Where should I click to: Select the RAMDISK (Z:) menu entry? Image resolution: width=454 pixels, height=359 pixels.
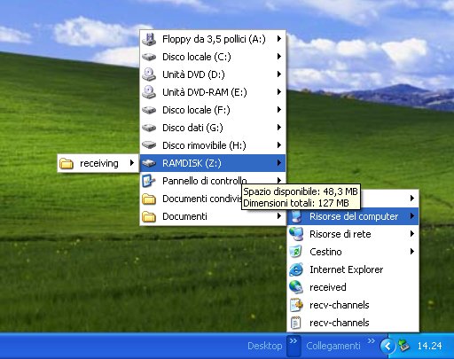(x=213, y=163)
